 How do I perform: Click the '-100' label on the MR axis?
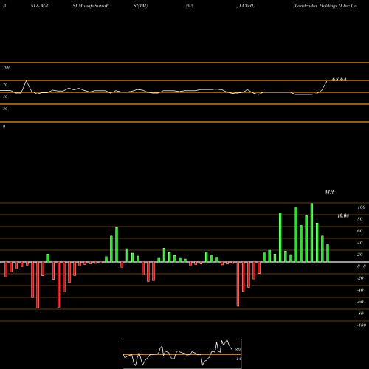pyautogui.click(x=362, y=325)
